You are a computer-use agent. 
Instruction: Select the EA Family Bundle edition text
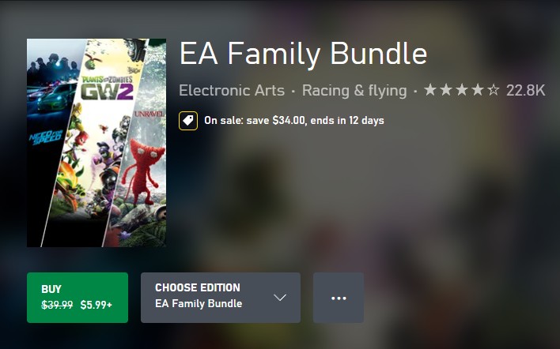coord(199,304)
